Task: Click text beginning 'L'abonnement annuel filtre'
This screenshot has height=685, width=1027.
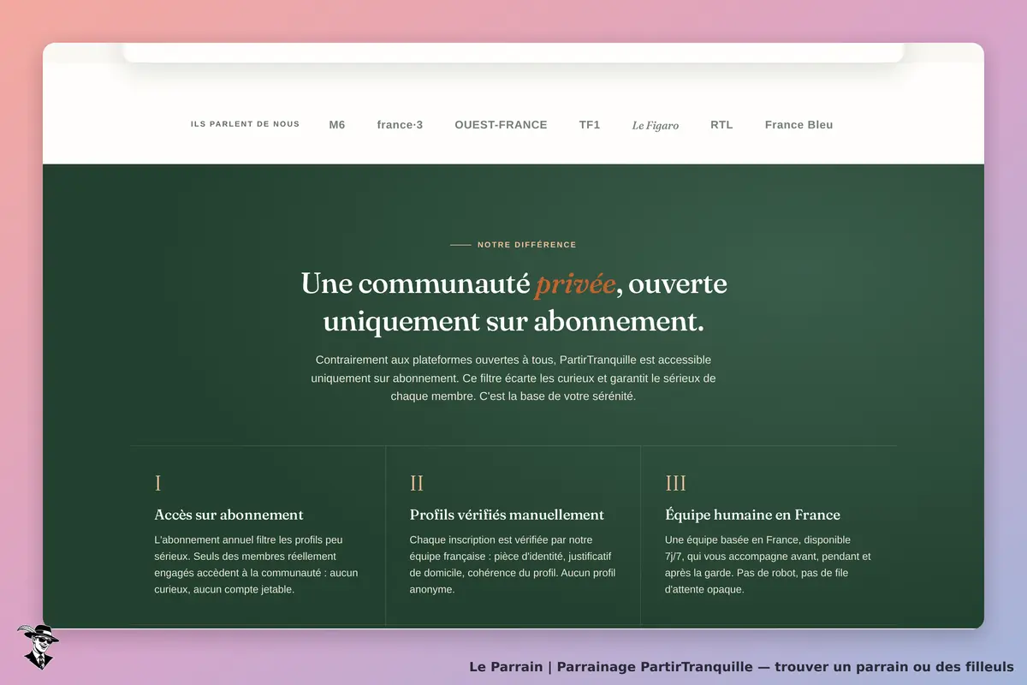Action: click(x=256, y=565)
